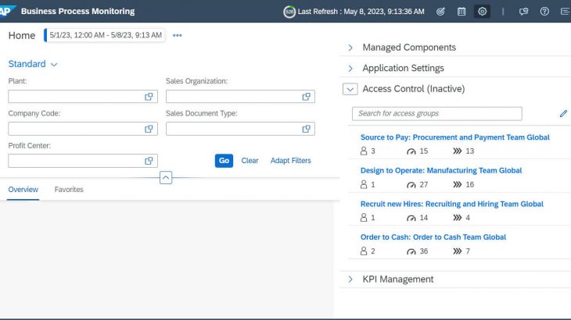
Task: Click the KPI count 36 under Order to Cash
Action: 423,251
